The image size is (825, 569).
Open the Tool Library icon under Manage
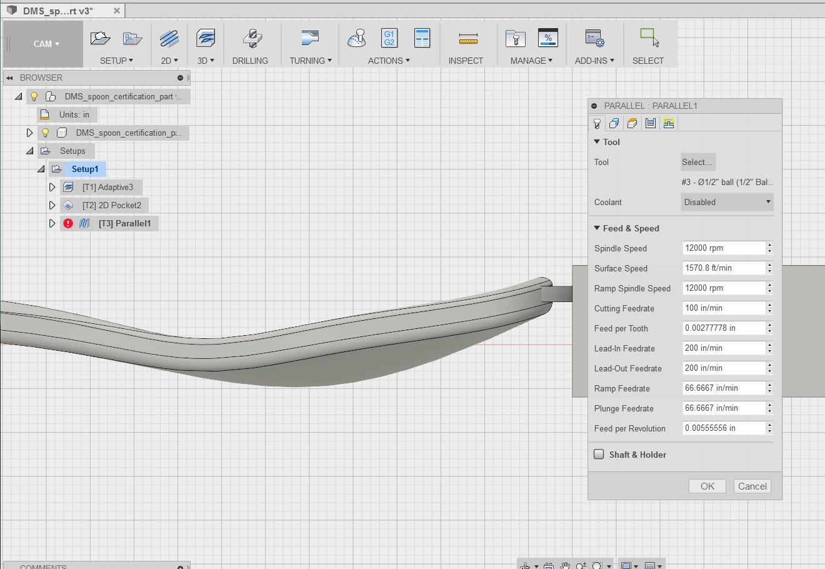515,39
